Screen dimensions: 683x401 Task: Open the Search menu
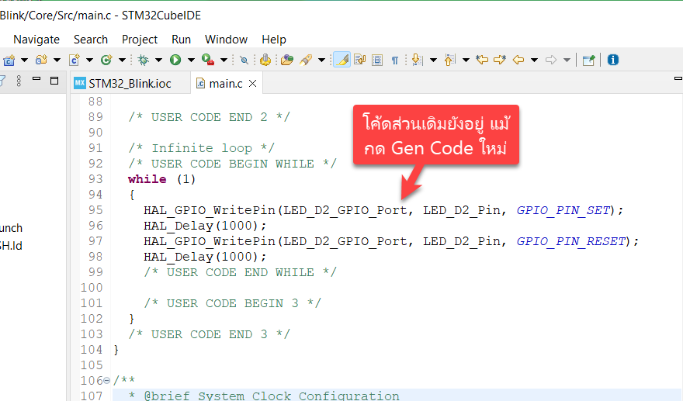click(x=91, y=40)
